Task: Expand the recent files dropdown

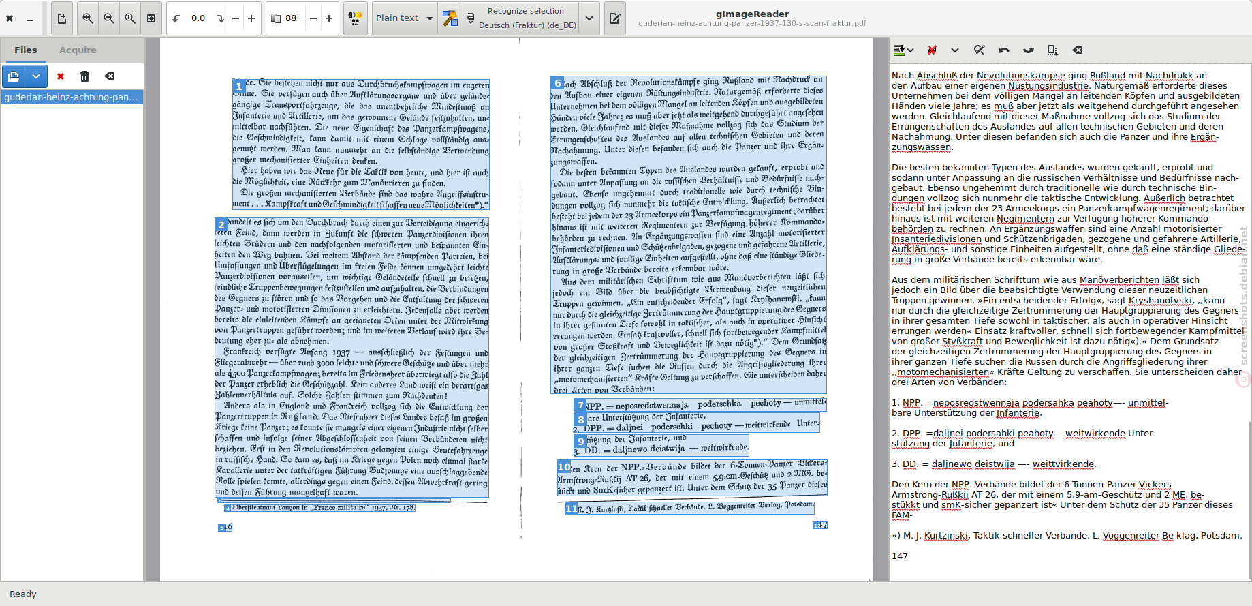Action: [36, 76]
